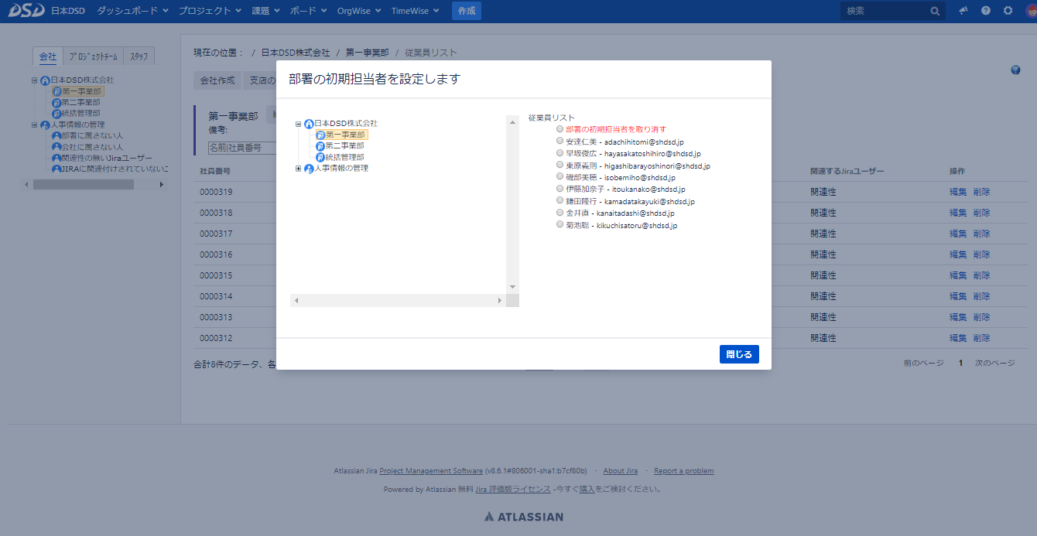This screenshot has height=536, width=1037.
Task: Open the OrgWise dropdown menu
Action: pyautogui.click(x=359, y=11)
